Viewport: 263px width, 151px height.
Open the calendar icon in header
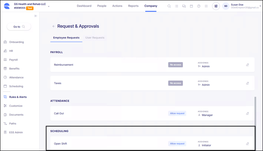(x=191, y=6)
